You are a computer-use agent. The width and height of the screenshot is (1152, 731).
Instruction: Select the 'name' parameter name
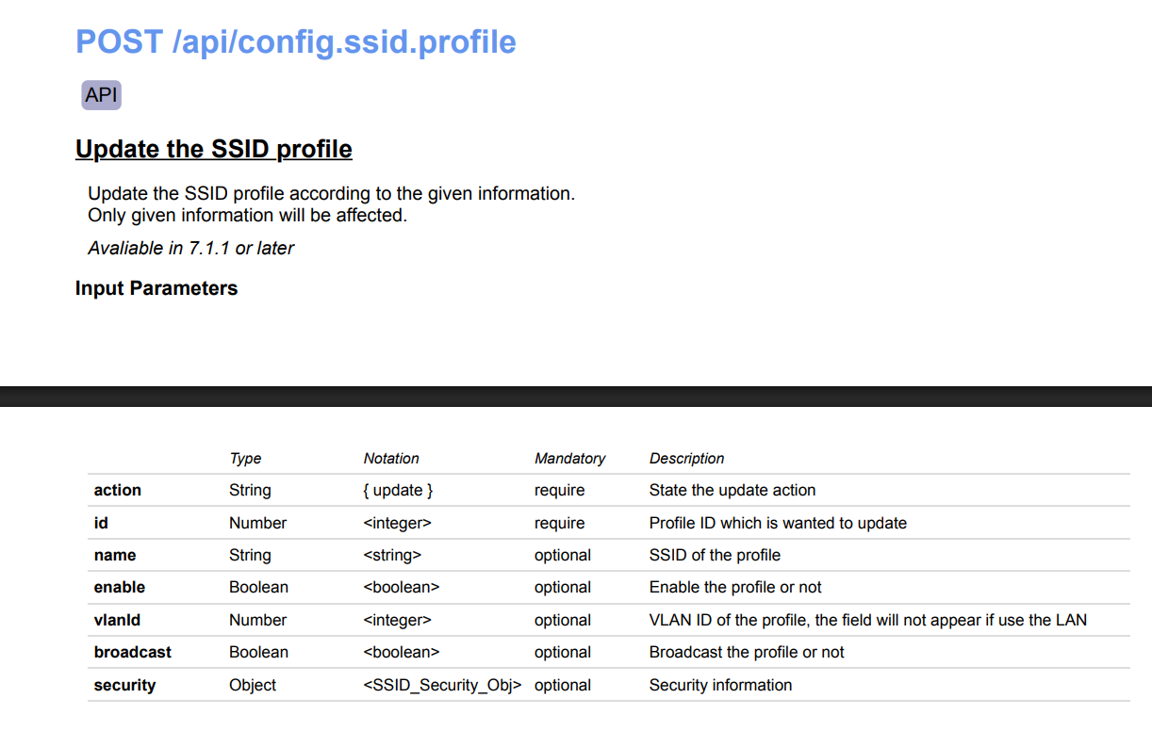point(115,555)
